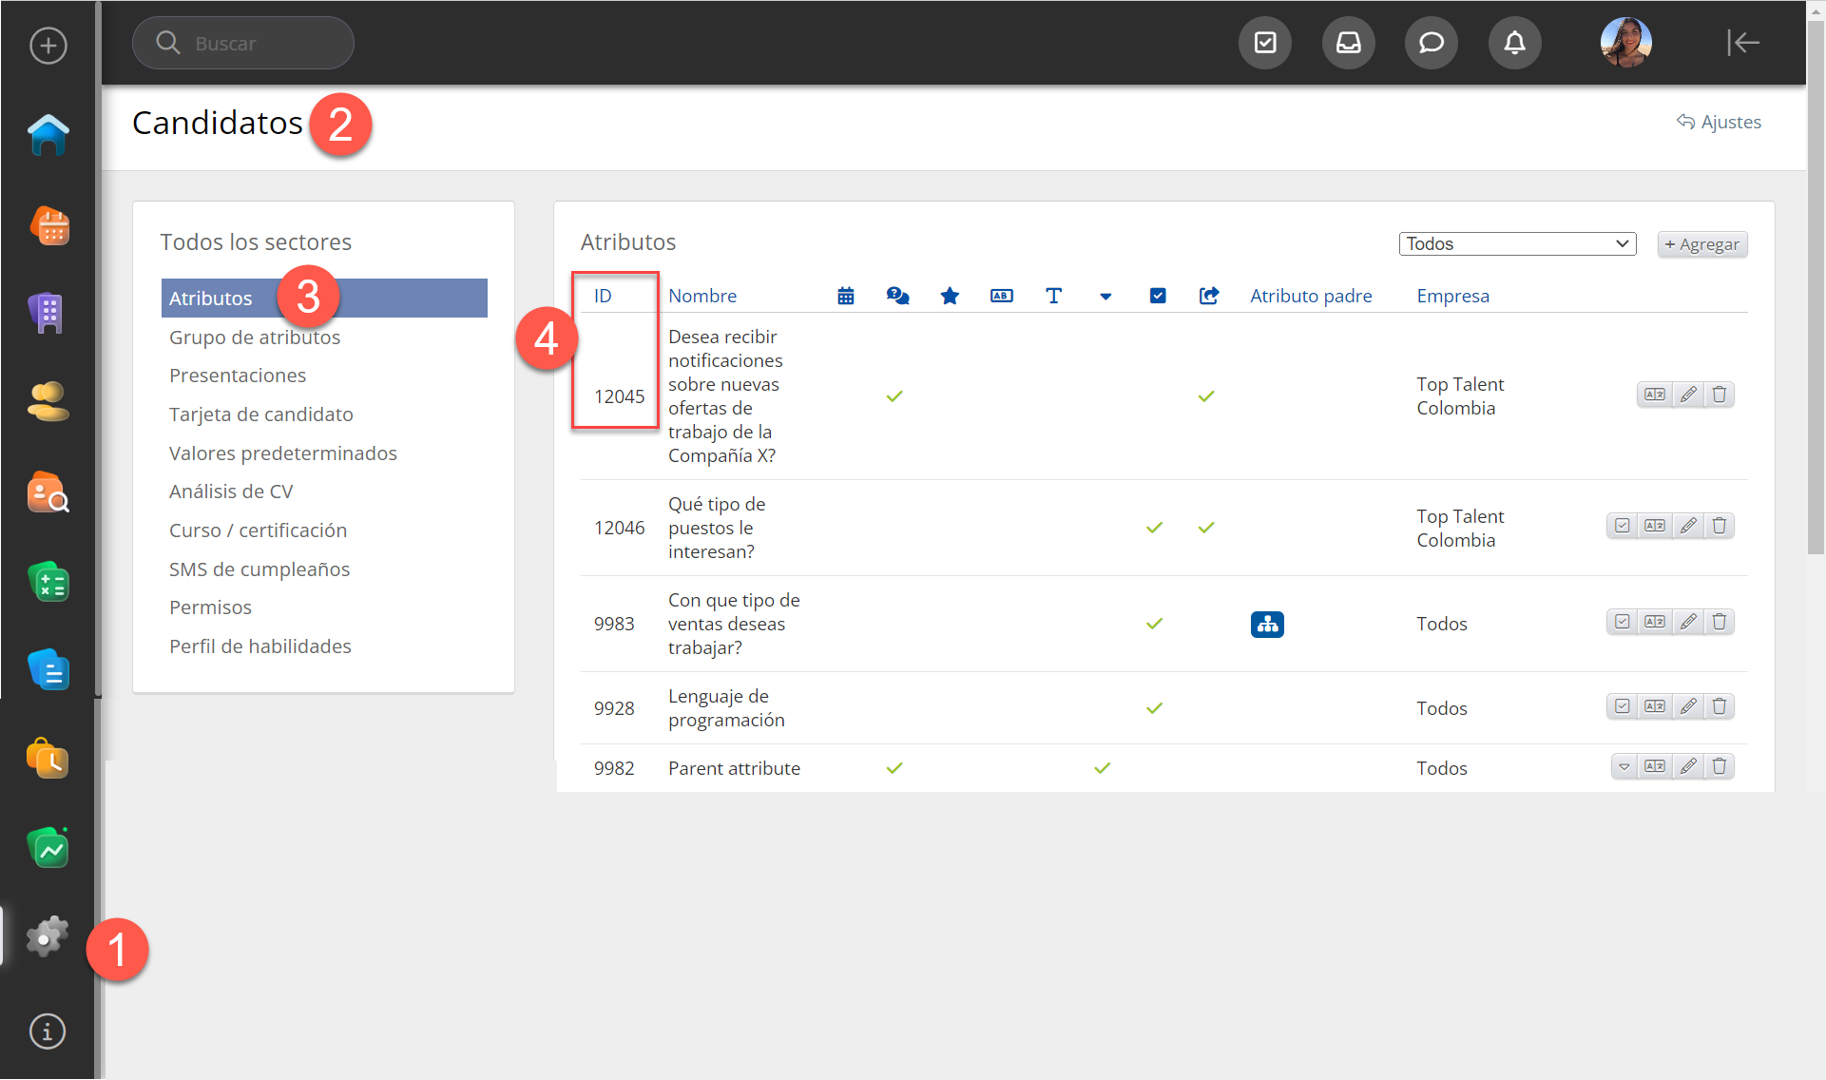Click the checkbox options button for row 9983
Screen dimensions: 1826x1080
tap(1623, 622)
